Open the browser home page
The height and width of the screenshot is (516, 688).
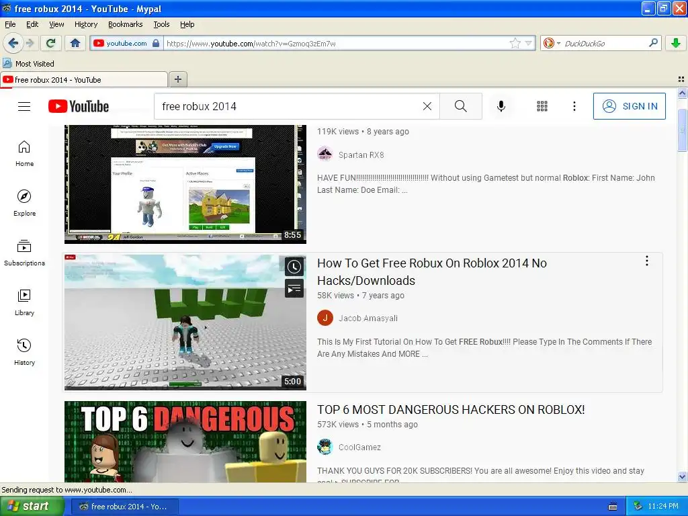(x=75, y=43)
